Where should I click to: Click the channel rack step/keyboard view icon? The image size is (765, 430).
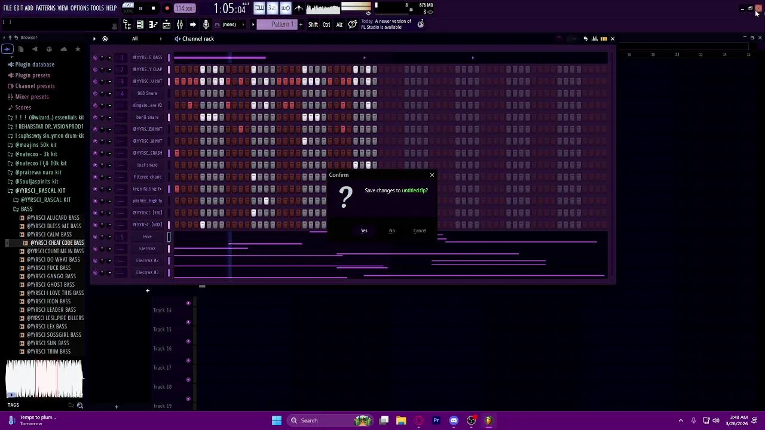(x=604, y=39)
